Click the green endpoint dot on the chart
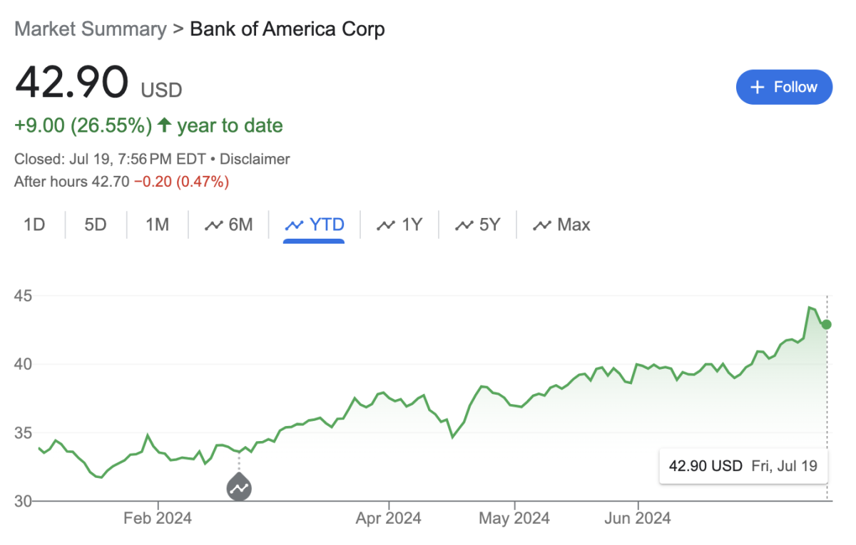The image size is (856, 545). (x=826, y=324)
